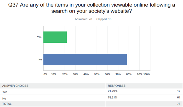Click the 78.21% response value
This screenshot has height=107, width=183.
(x=112, y=97)
